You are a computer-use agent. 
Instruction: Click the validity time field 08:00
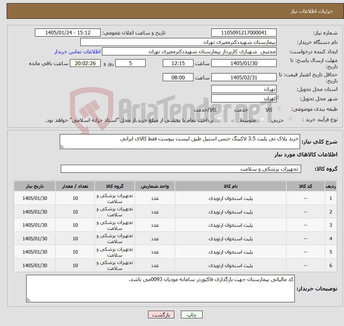178,77
